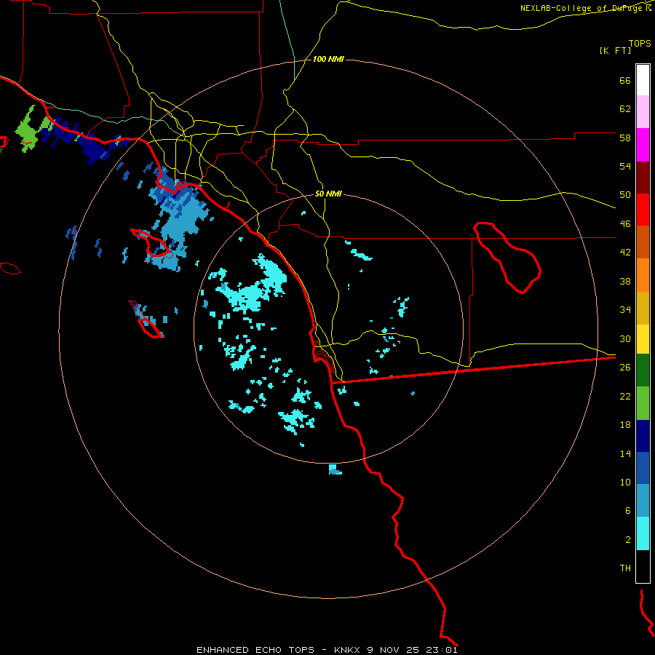
Task: Click the 23:01 timestamp in the caption
Action: 442,650
